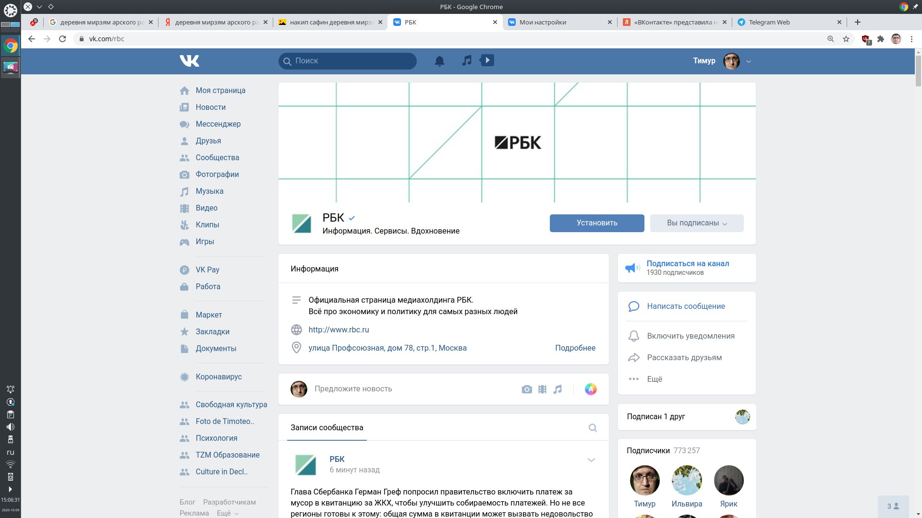Expand post options chevron on РБК post

(x=591, y=460)
